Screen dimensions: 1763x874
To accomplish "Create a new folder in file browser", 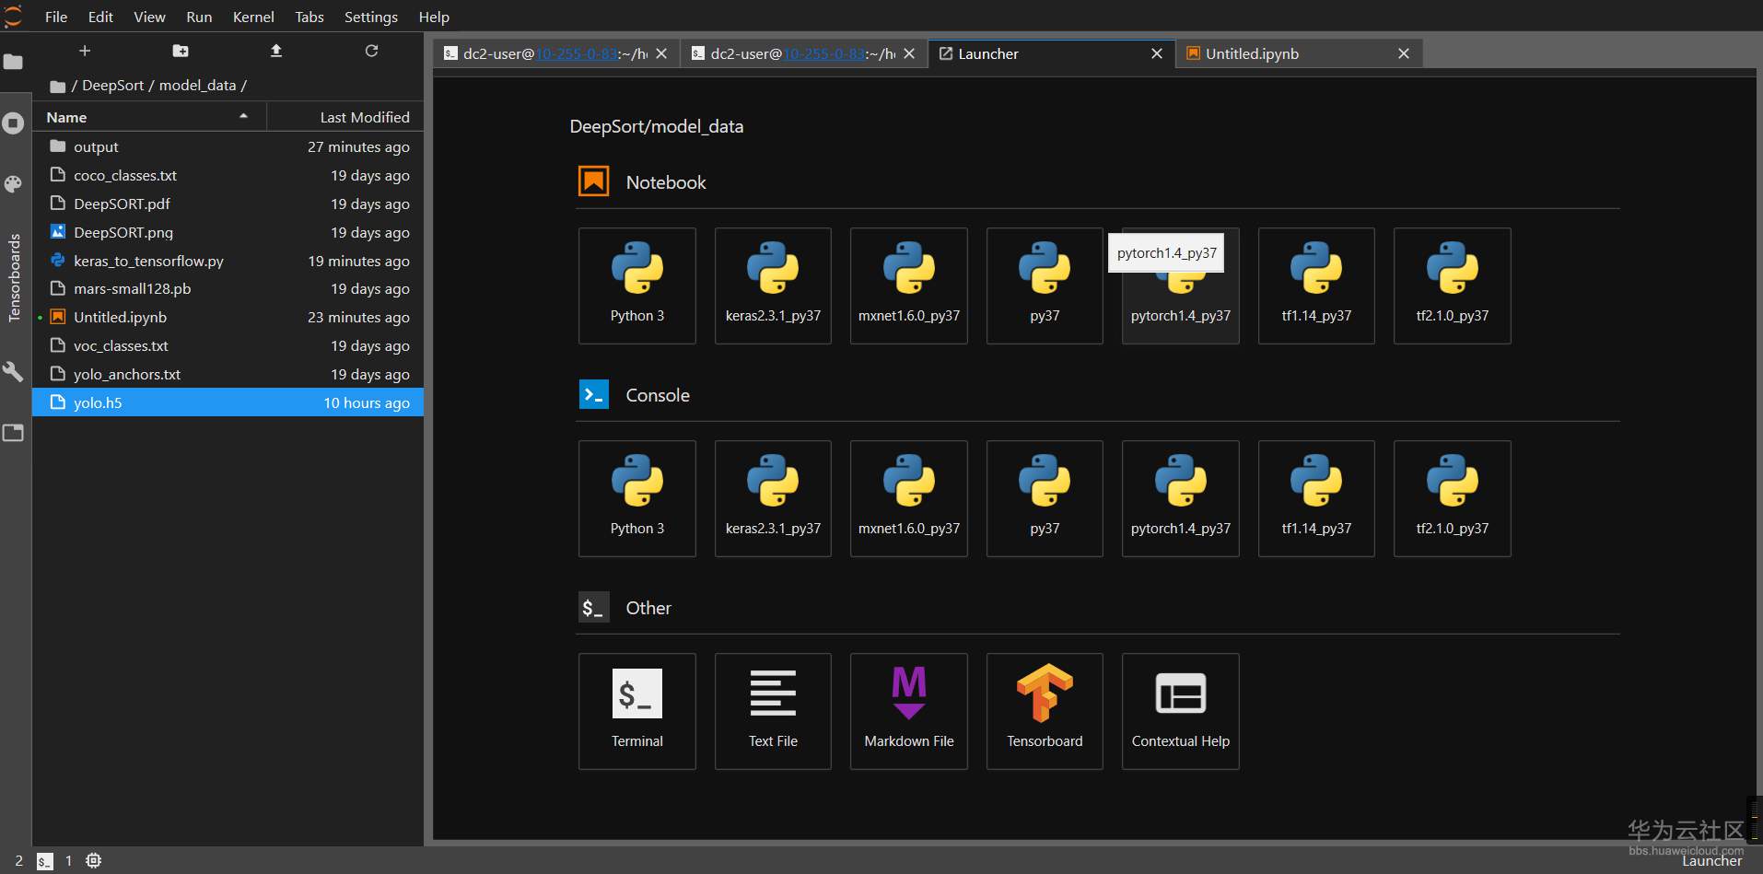I will [181, 51].
